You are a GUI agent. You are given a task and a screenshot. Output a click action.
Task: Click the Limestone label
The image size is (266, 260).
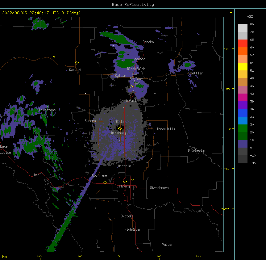(x=47, y=110)
